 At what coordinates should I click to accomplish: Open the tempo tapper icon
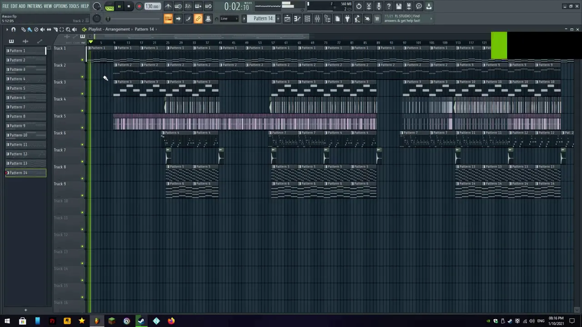coord(357,19)
